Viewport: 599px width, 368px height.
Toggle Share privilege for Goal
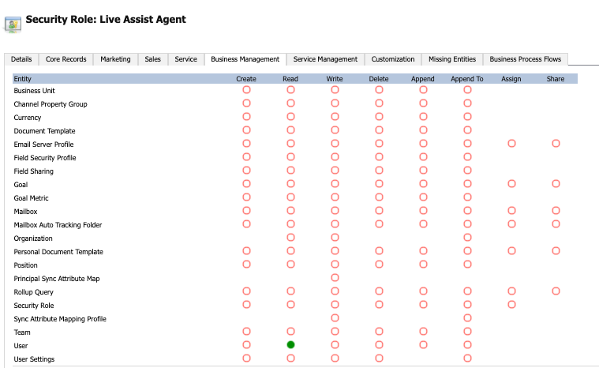(x=556, y=183)
